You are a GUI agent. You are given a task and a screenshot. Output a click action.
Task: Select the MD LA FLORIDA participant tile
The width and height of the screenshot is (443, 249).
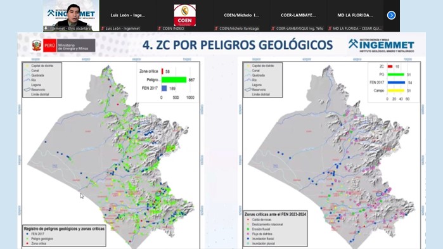point(355,16)
